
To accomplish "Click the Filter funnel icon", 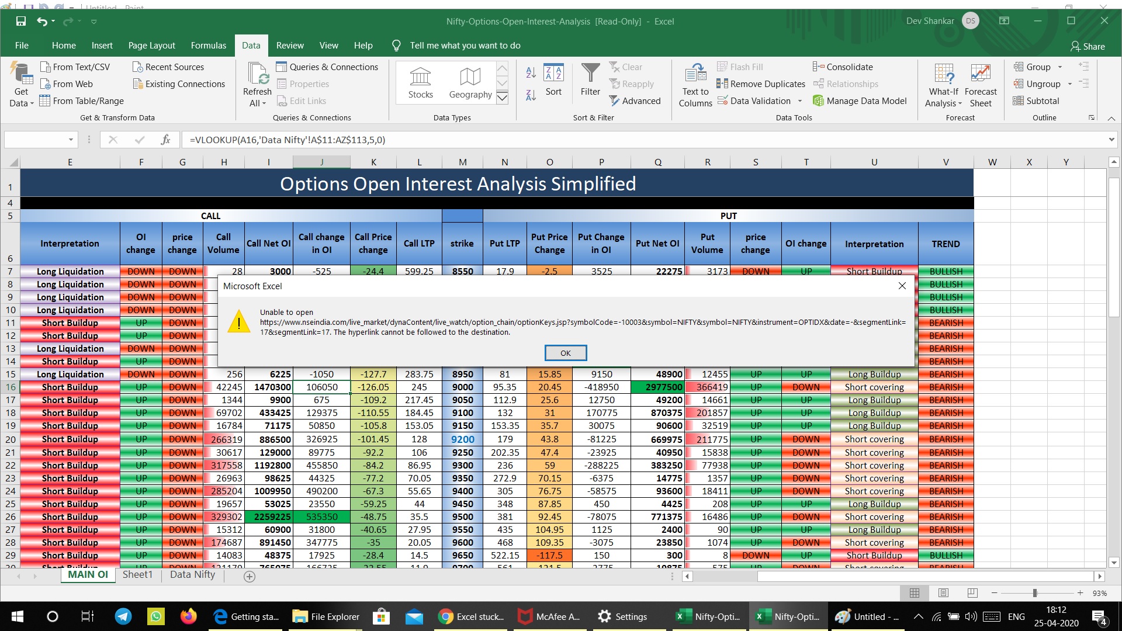I will [x=590, y=79].
